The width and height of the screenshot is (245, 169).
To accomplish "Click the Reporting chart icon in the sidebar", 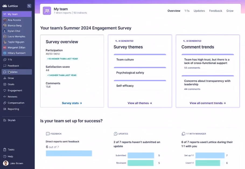I will pyautogui.click(x=5, y=109).
